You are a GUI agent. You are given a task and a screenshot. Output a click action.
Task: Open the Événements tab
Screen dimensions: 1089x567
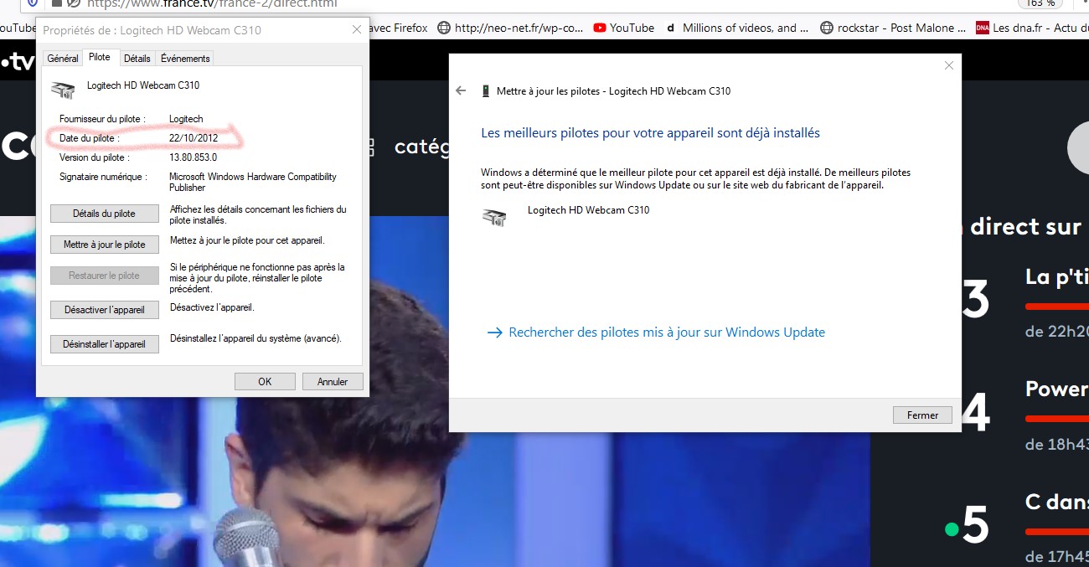point(185,59)
